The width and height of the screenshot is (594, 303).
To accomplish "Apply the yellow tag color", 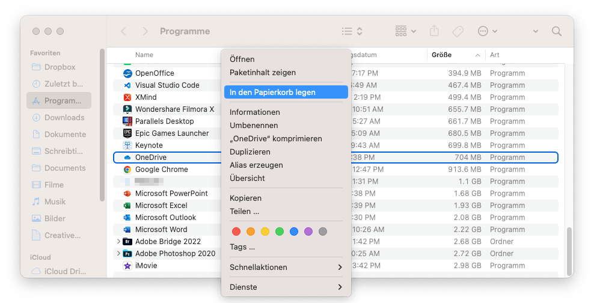I will pyautogui.click(x=265, y=231).
